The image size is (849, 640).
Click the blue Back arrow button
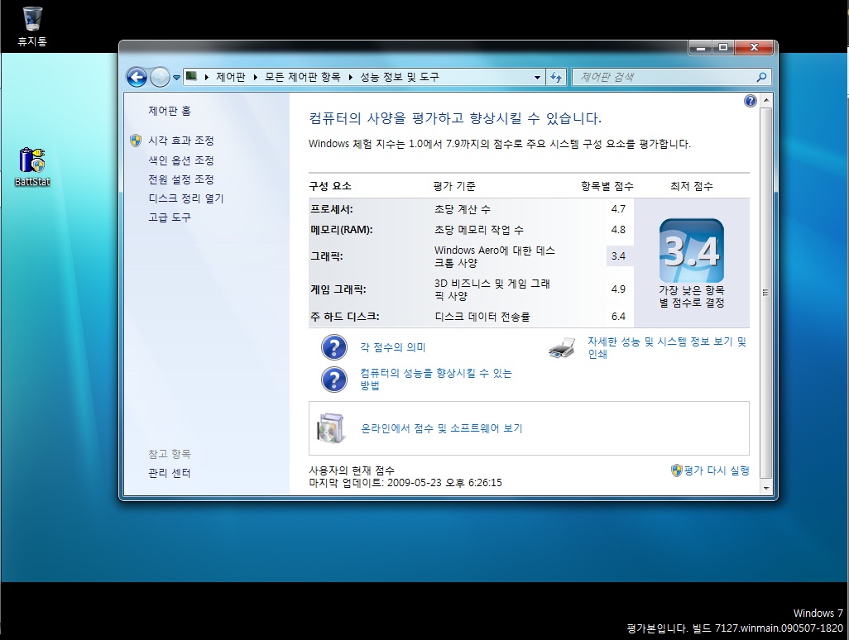(137, 77)
